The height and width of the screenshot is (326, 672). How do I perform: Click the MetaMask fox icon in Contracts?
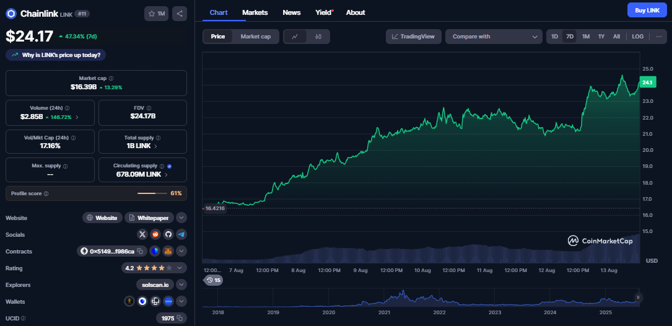click(x=168, y=251)
